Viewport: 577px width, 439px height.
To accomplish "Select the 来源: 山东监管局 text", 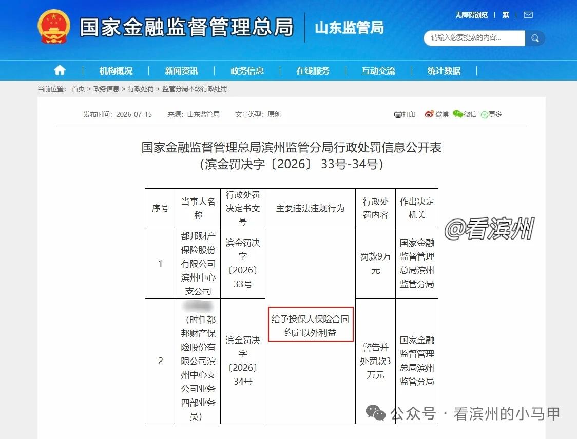I will click(194, 114).
